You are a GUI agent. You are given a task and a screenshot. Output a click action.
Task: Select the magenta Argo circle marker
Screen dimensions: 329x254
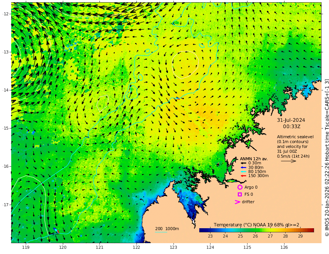click(x=240, y=187)
